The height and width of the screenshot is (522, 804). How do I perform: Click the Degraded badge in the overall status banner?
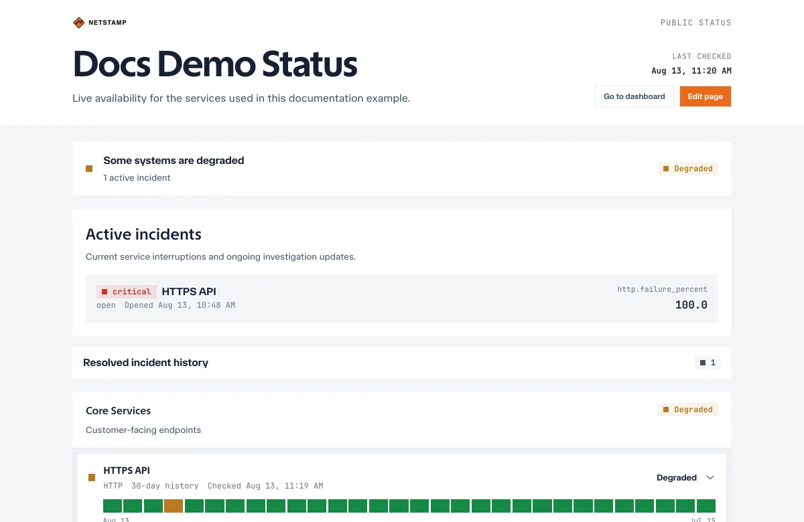coord(688,169)
